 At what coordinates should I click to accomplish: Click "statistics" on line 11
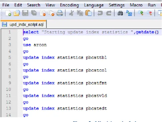pyautogui.click(x=70, y=96)
